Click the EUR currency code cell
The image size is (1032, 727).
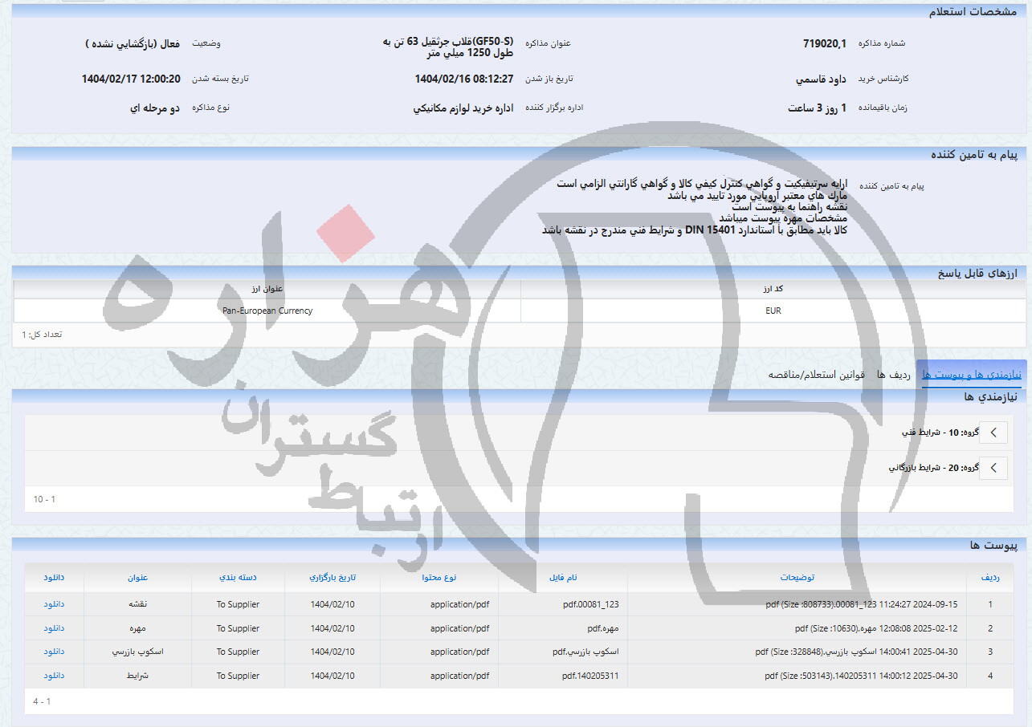tap(773, 311)
